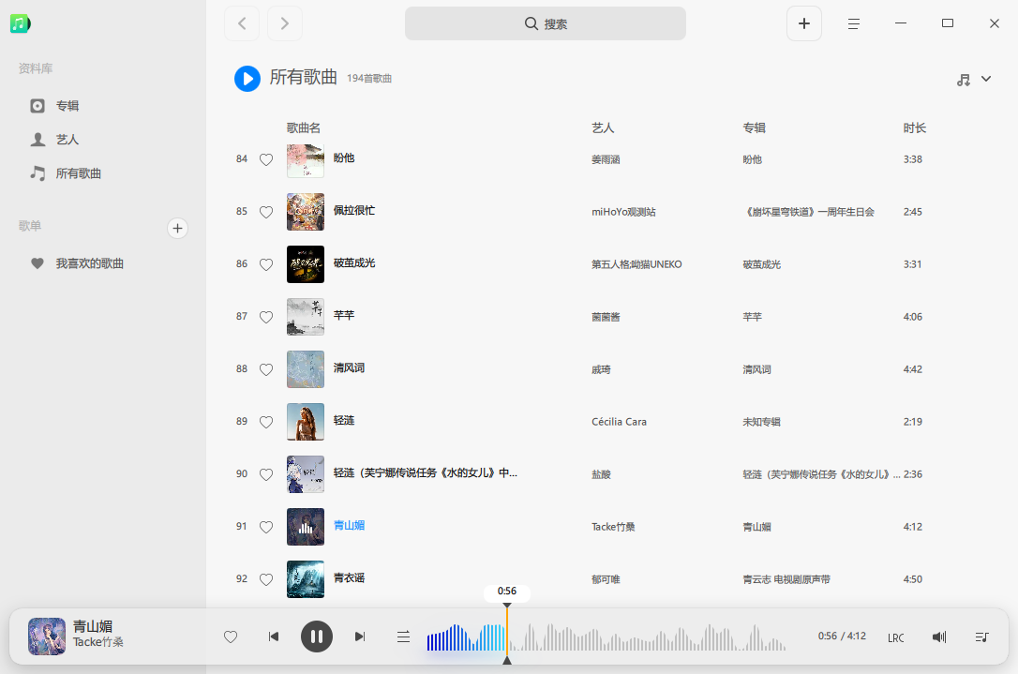Screen dimensions: 1018x674
Task: Open the volume speaker control
Action: (x=939, y=637)
